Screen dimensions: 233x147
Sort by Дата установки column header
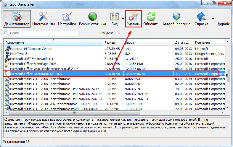[183, 43]
